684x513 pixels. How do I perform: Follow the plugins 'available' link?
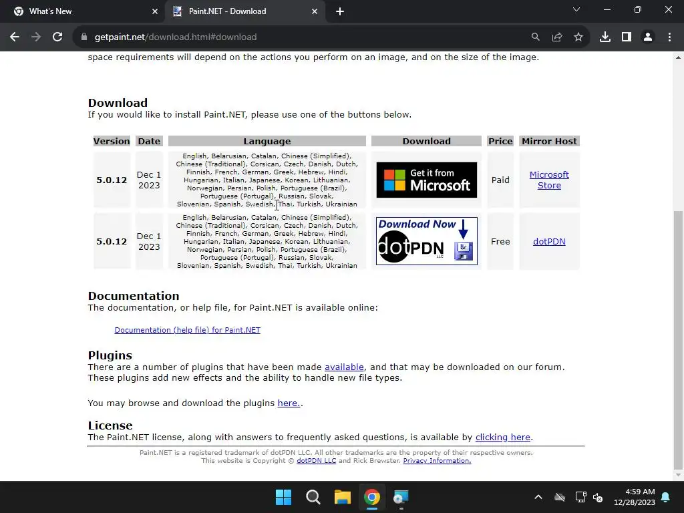point(344,367)
